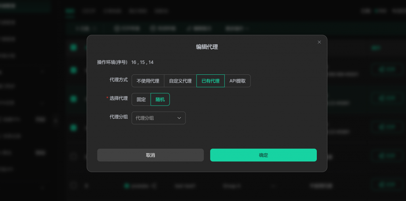Check the last row's empty checkbox
The image size is (406, 201).
pos(73,185)
